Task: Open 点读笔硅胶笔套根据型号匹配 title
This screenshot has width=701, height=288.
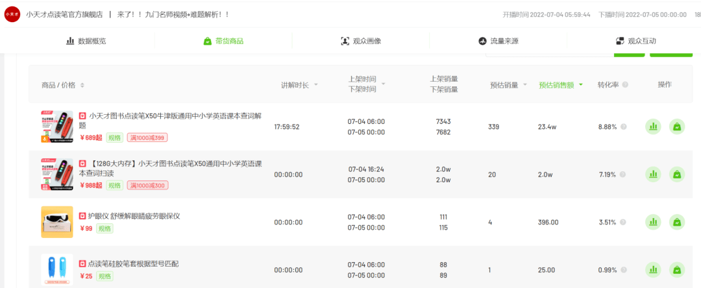Action: [133, 264]
